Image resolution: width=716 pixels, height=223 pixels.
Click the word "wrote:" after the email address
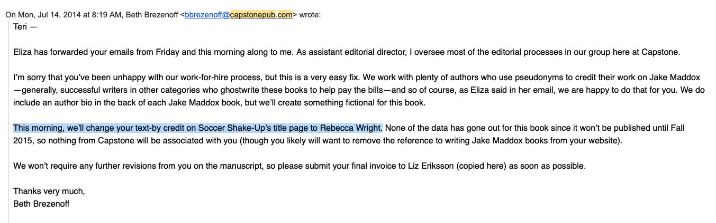[310, 15]
